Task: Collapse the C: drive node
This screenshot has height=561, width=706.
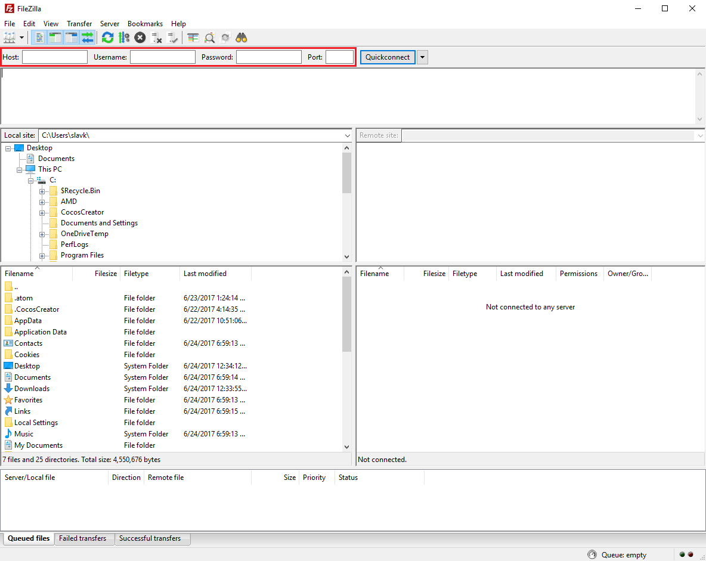Action: coord(30,181)
